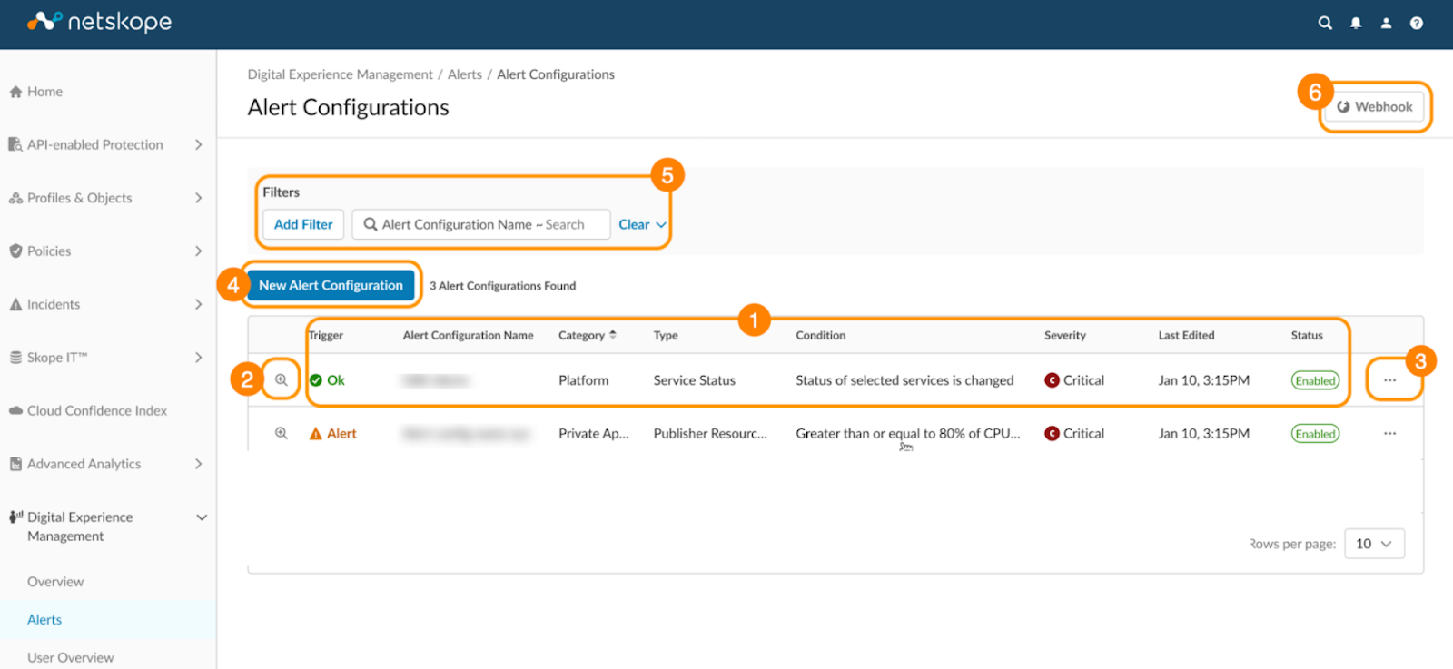The width and height of the screenshot is (1453, 669).
Task: Click the Policies shield icon
Action: click(x=15, y=251)
